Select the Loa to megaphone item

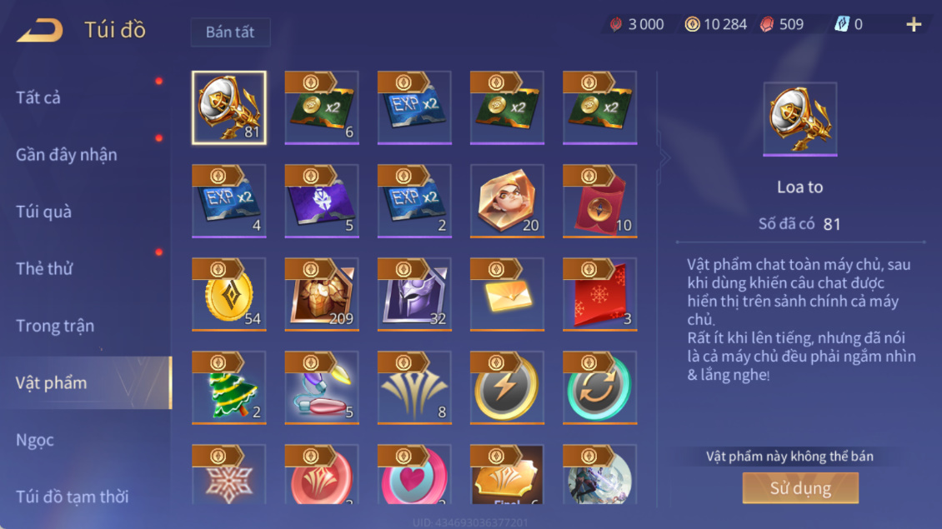tap(229, 108)
